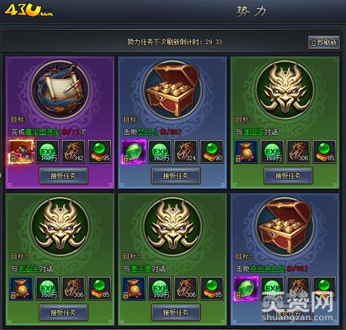Click the scroll reward numbered 324
The image size is (346, 330).
click(186, 152)
